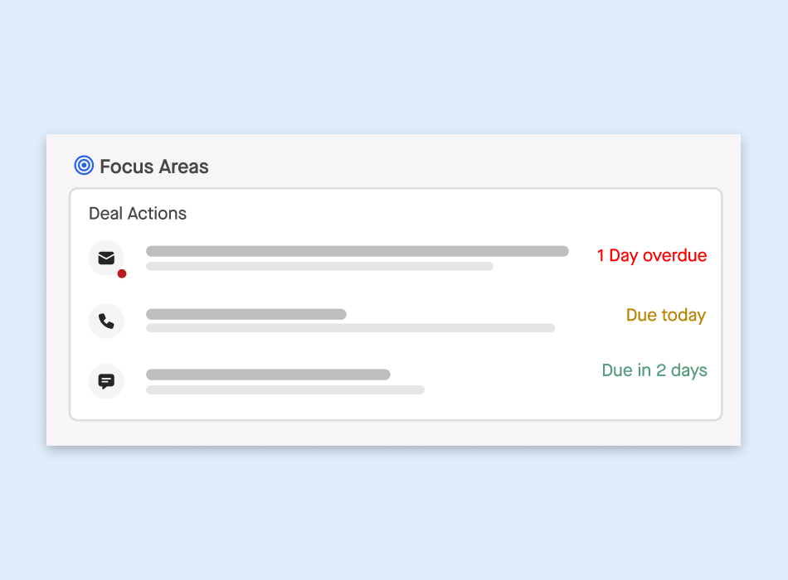The image size is (788, 580).
Task: Click the chat action's subtitle placeholder line
Action: point(285,389)
